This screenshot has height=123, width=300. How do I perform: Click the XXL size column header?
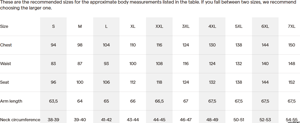[159, 26]
